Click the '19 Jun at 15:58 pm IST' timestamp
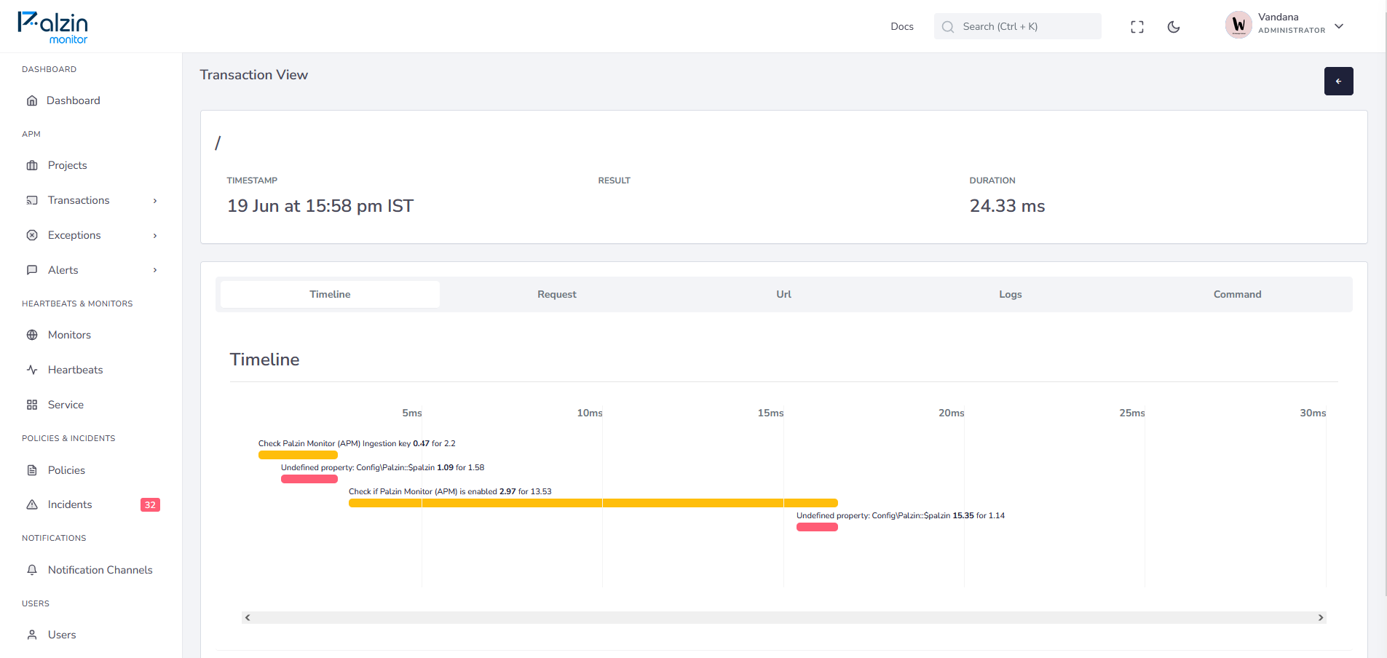 coord(320,206)
